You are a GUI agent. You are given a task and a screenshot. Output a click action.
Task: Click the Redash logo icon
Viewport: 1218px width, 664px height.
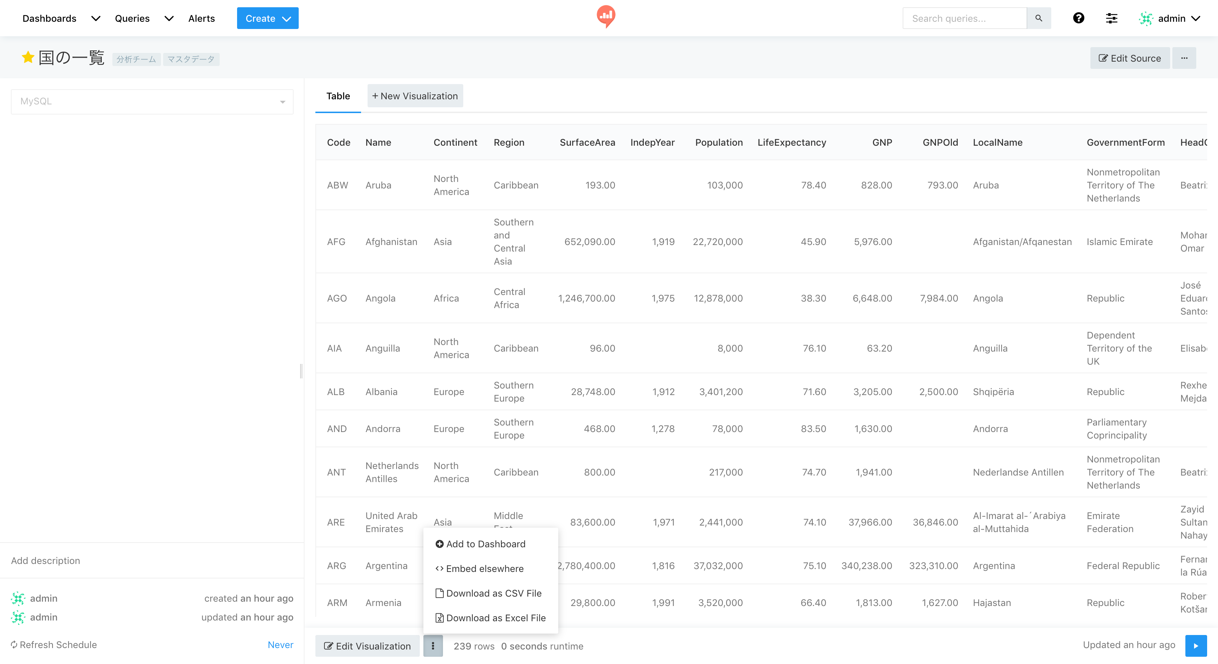(x=606, y=16)
